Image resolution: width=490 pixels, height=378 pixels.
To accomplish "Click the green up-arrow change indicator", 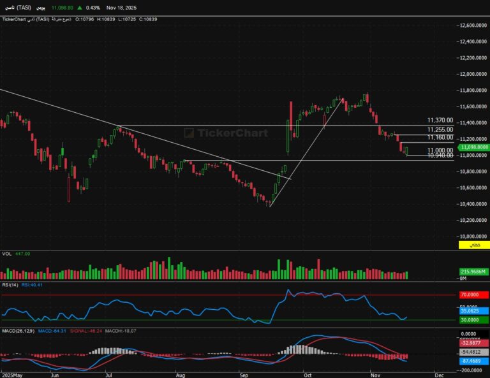I will pos(79,8).
